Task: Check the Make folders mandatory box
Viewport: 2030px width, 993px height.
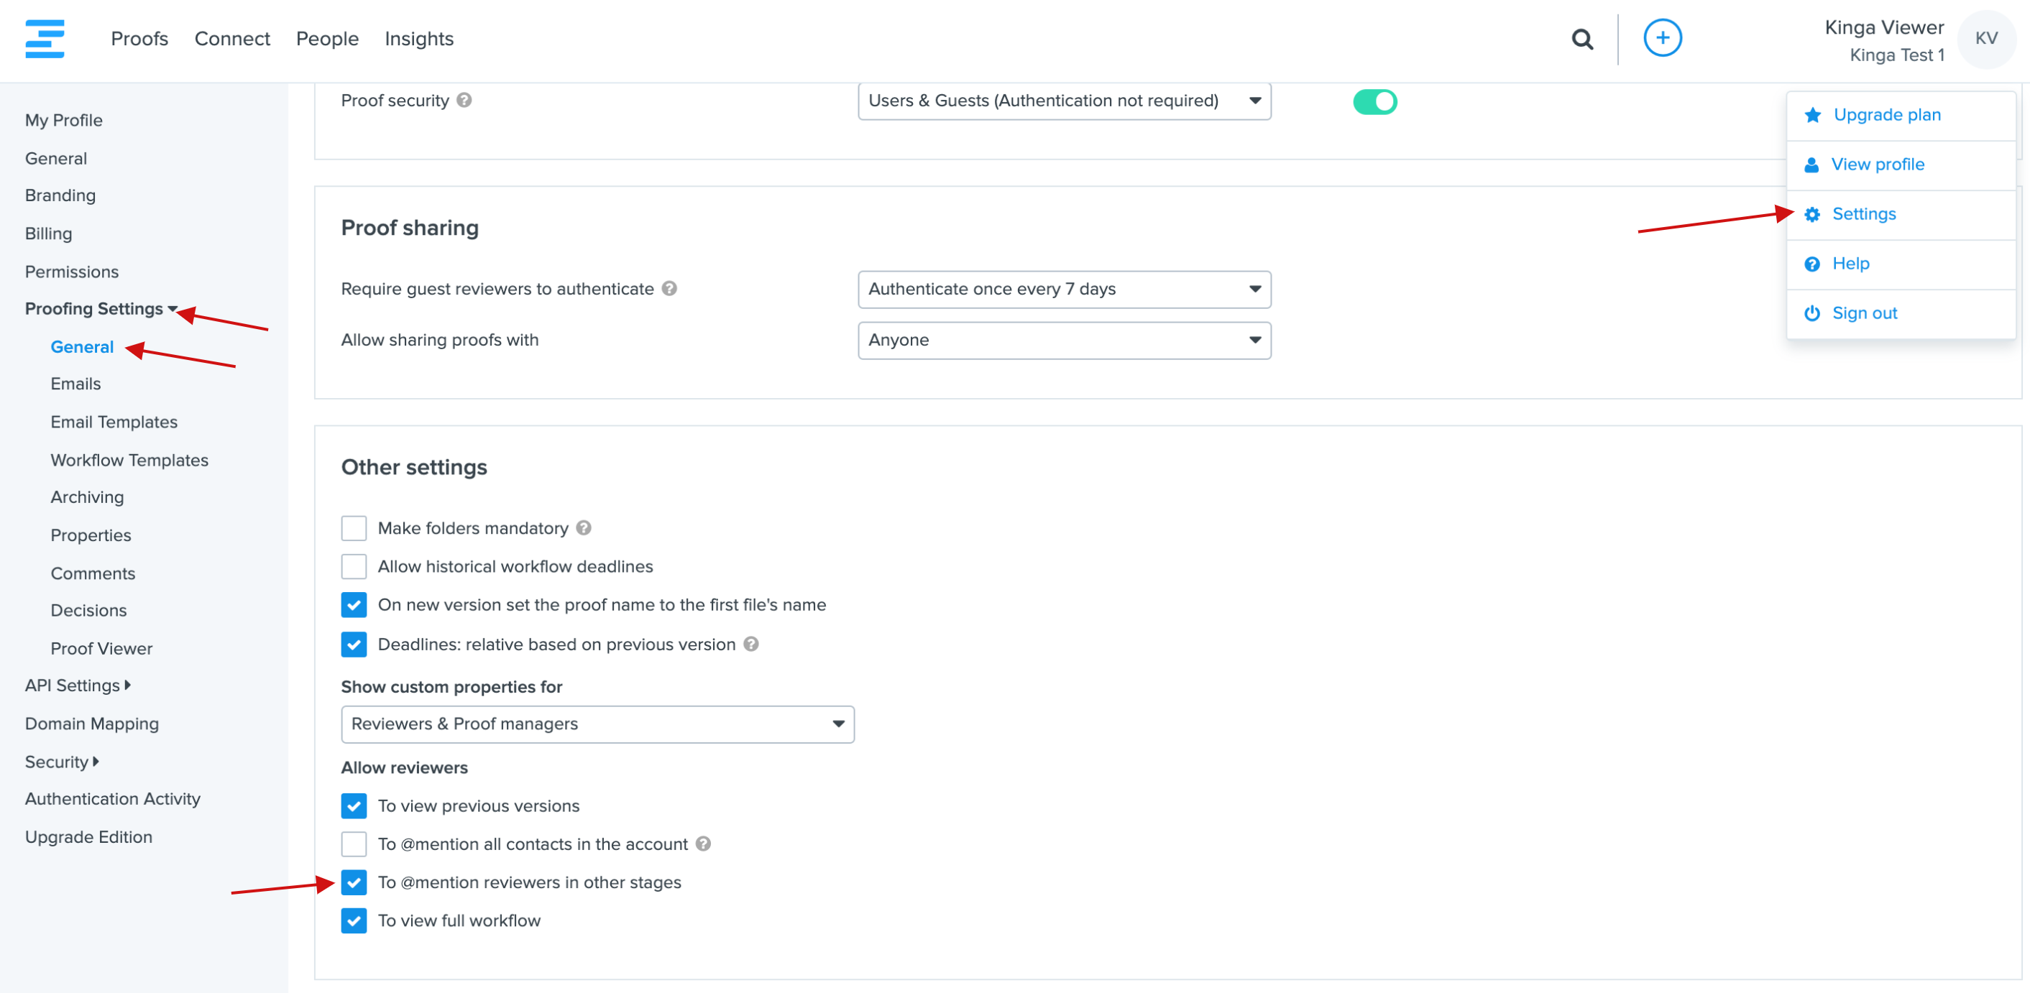Action: [x=354, y=527]
